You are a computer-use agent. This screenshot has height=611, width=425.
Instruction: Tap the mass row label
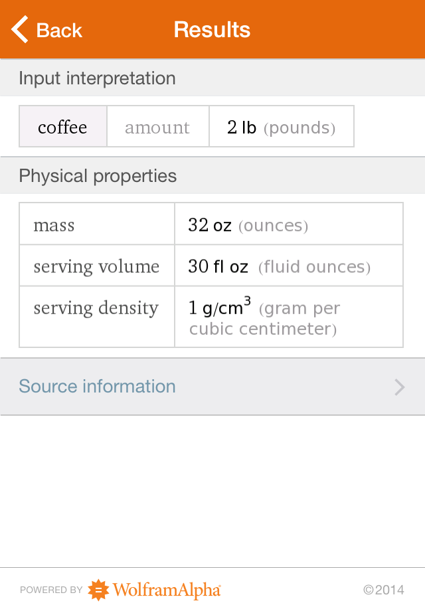point(54,225)
